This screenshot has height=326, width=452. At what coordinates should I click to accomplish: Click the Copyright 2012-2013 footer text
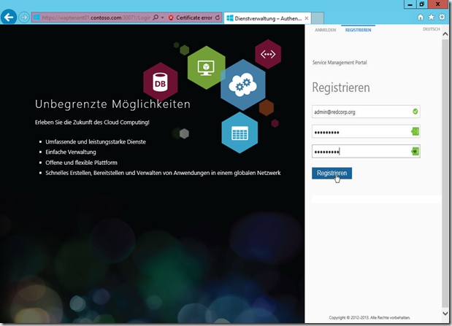click(369, 318)
